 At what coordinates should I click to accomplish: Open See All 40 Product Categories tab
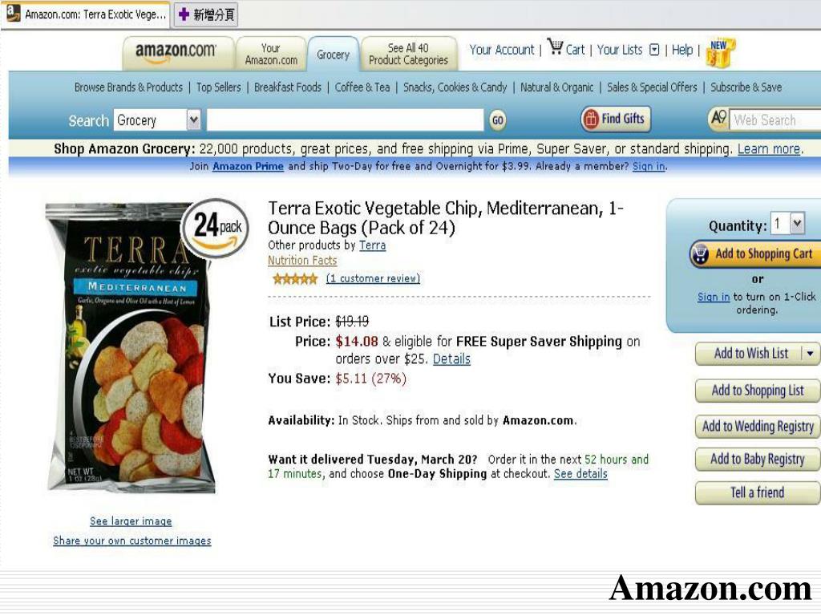click(408, 54)
